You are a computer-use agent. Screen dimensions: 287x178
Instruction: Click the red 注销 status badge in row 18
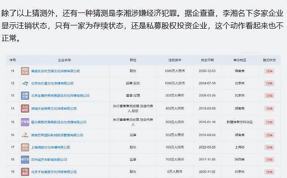click(x=269, y=160)
